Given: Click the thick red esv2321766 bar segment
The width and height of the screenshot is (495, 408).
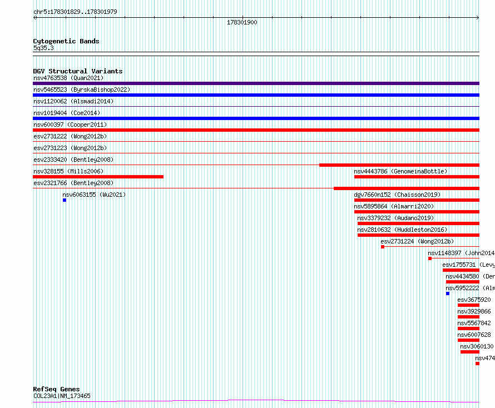Looking at the screenshot, I should (407, 188).
